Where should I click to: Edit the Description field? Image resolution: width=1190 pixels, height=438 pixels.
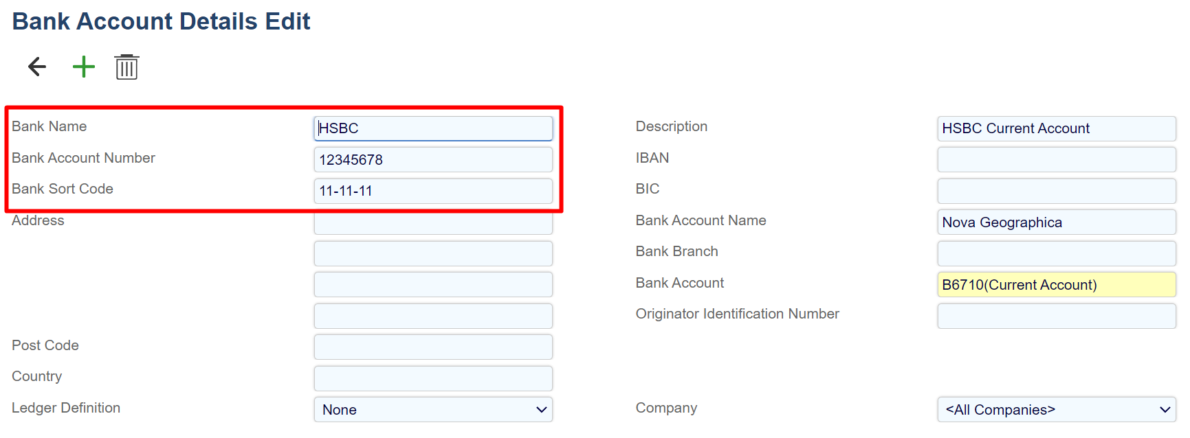[1056, 128]
